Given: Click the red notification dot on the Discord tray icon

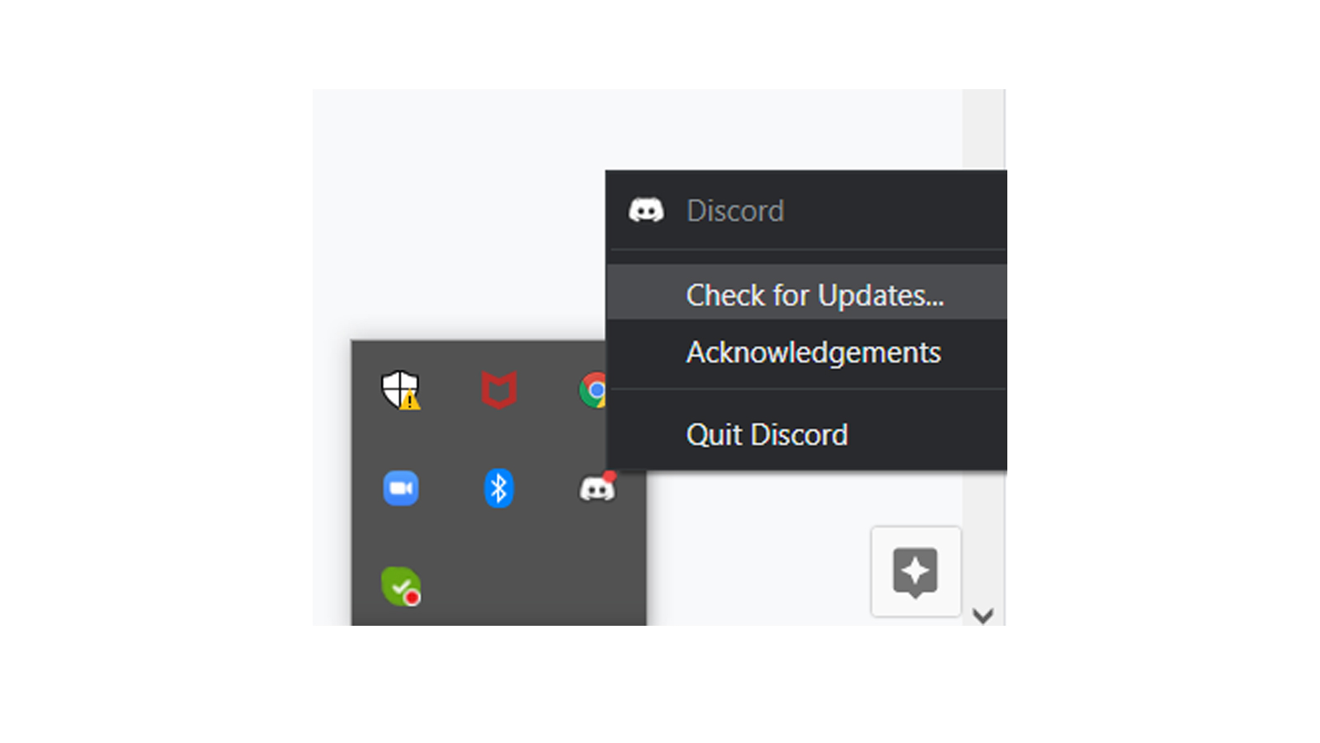Looking at the screenshot, I should pyautogui.click(x=610, y=476).
